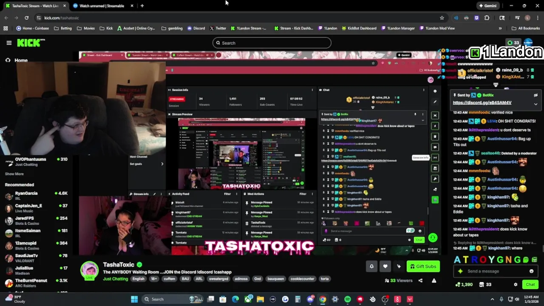Reload the page
544x306 pixels.
click(x=26, y=18)
